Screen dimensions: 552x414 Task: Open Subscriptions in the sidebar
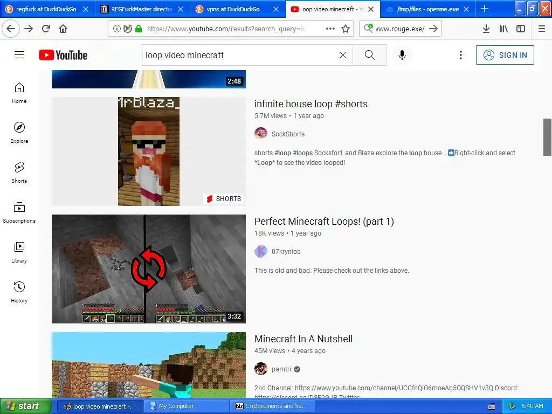(x=19, y=212)
